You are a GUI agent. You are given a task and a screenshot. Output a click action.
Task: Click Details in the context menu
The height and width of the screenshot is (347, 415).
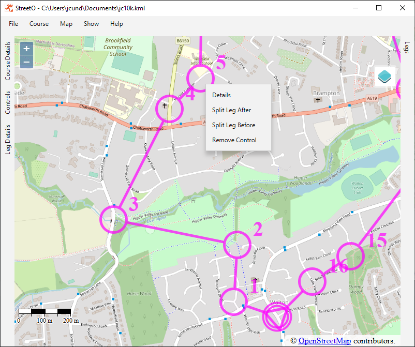(x=221, y=95)
